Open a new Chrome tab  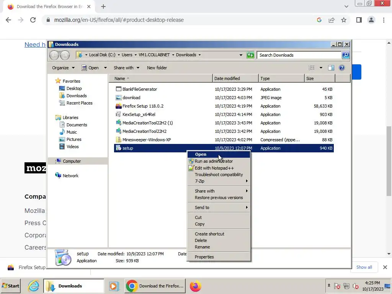(x=103, y=7)
